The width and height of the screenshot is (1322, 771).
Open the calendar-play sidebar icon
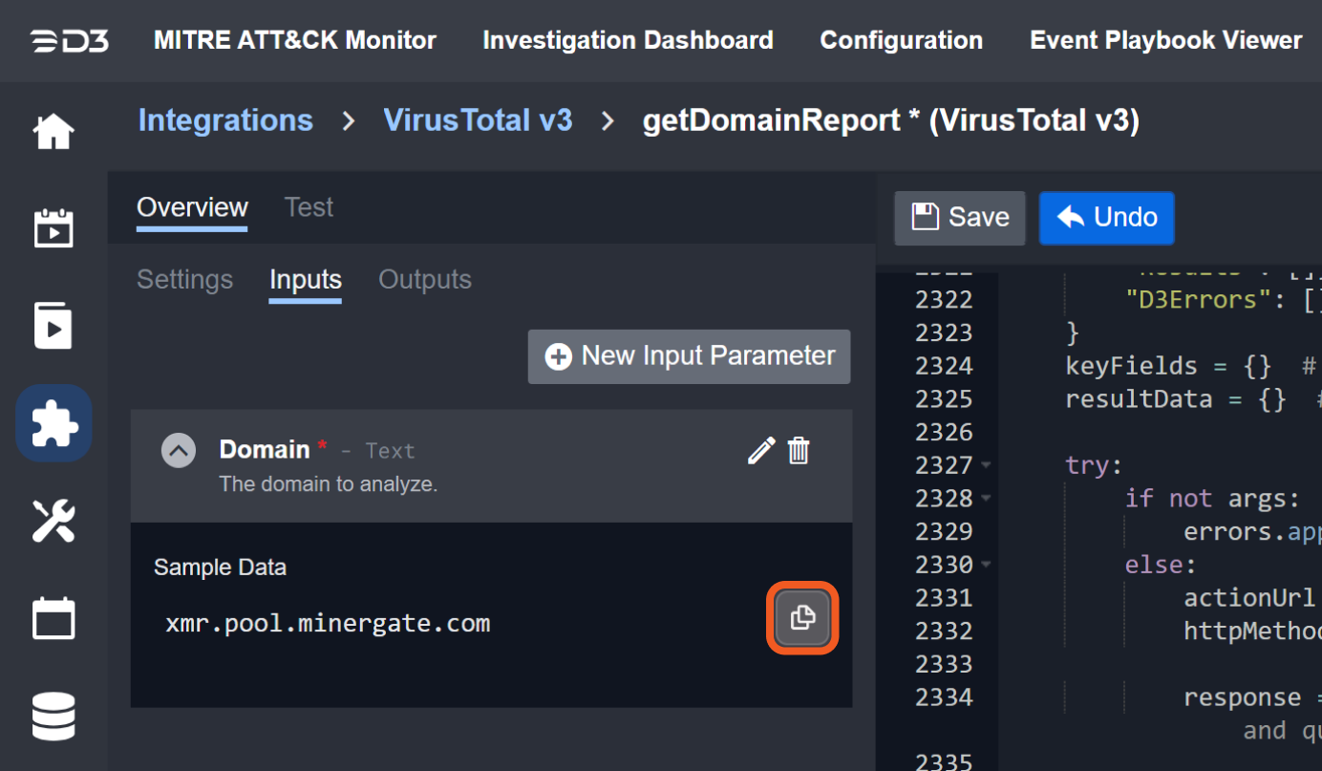click(x=53, y=229)
